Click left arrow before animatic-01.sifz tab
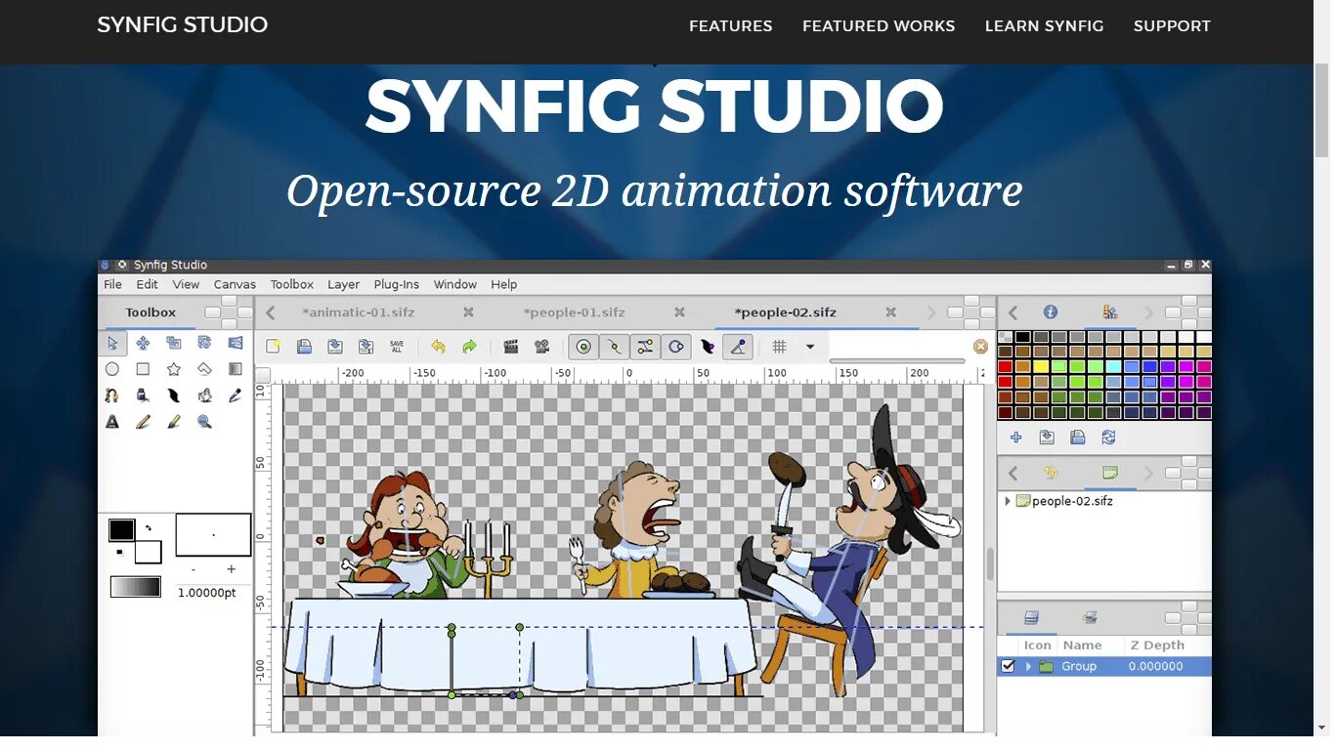Image resolution: width=1335 pixels, height=750 pixels. 271,312
